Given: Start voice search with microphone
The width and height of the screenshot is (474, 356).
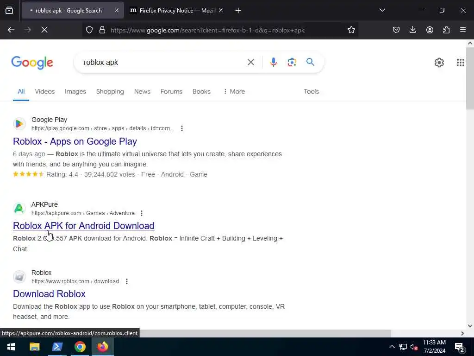Looking at the screenshot, I should 274,63.
